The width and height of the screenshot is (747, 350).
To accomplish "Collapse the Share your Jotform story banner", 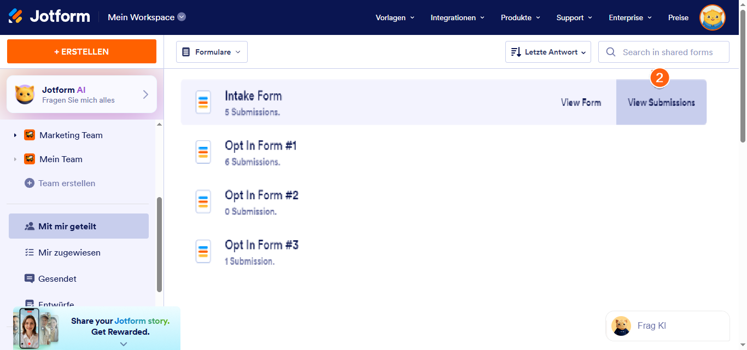I will (124, 344).
